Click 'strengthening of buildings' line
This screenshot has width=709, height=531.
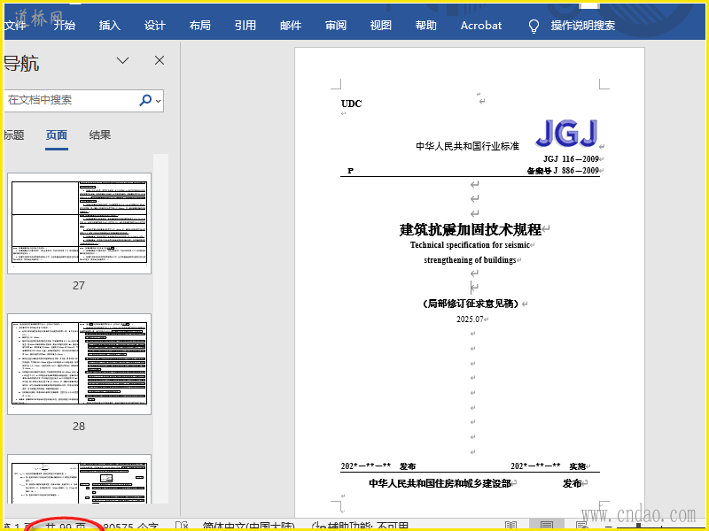[470, 260]
